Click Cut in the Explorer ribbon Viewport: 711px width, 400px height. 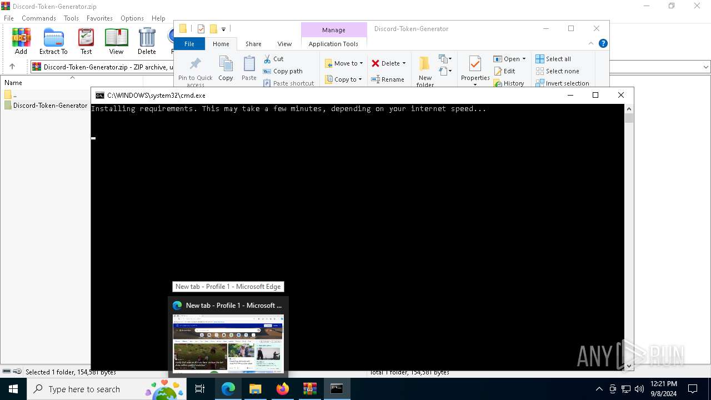pos(273,59)
